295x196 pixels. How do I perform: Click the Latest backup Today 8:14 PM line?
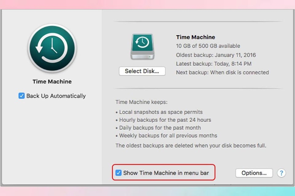214,64
